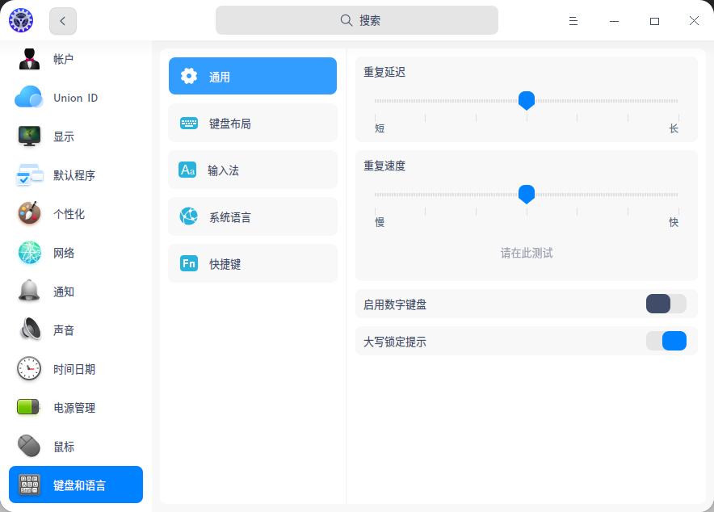
Task: Switch to 系统语言 system language page
Action: click(x=253, y=216)
